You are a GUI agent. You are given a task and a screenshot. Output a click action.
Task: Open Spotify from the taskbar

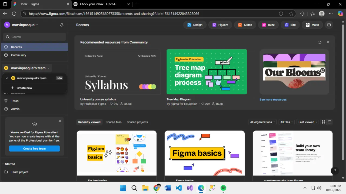223,188
